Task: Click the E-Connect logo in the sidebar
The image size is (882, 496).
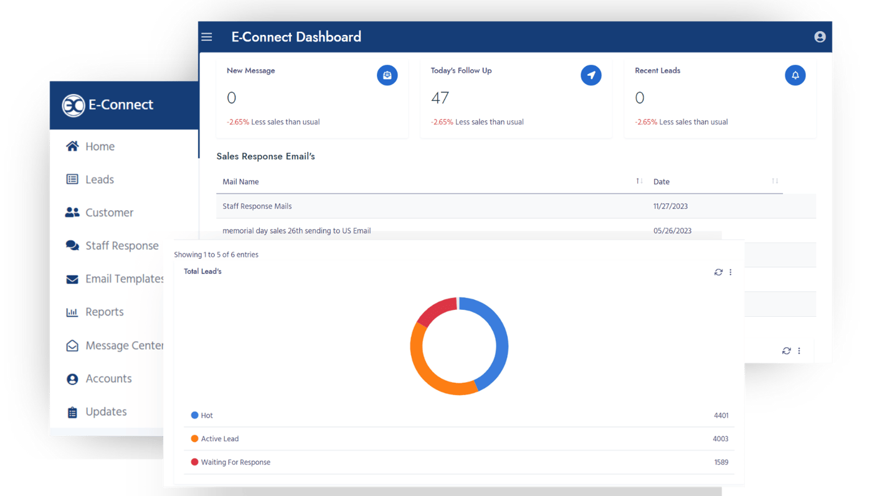Action: click(107, 105)
